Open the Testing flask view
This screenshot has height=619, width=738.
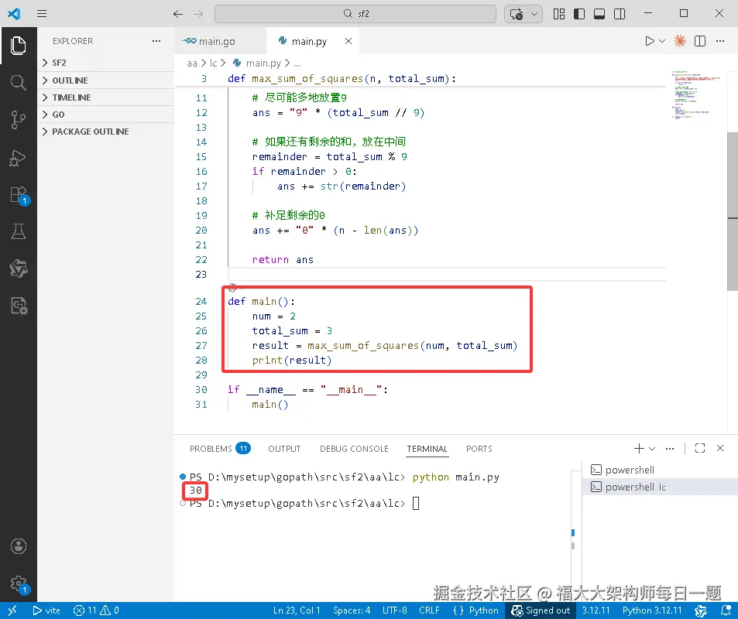[x=19, y=231]
